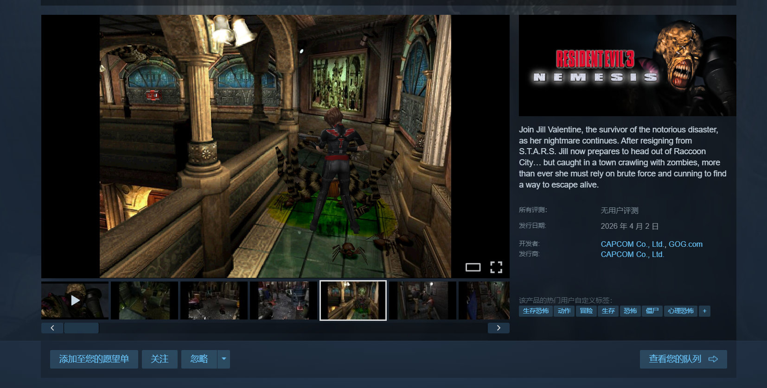Click the Resident Evil 3 Nemesis header image
The width and height of the screenshot is (767, 388).
627,65
